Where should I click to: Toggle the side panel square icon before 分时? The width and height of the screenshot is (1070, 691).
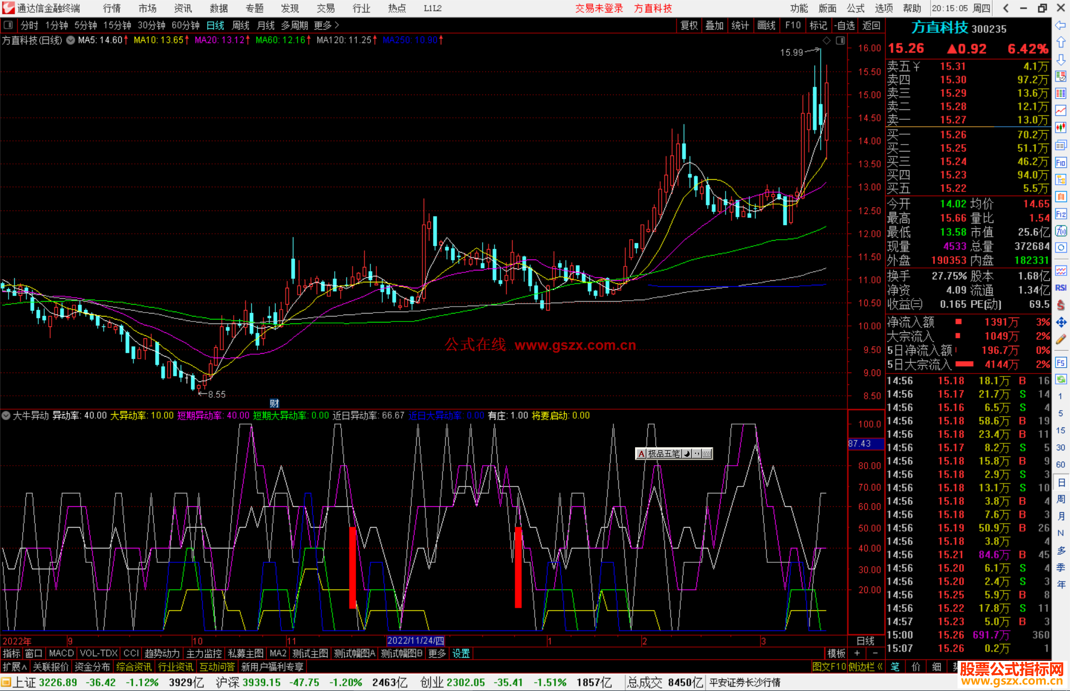[x=8, y=25]
